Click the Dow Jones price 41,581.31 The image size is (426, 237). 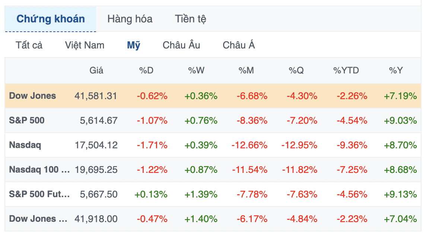point(96,96)
